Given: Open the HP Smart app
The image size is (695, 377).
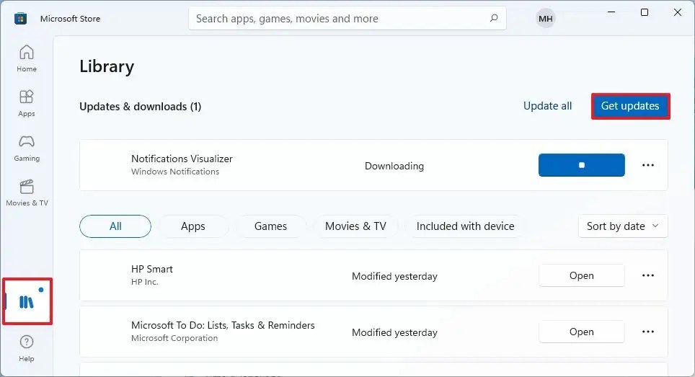Looking at the screenshot, I should pyautogui.click(x=582, y=275).
